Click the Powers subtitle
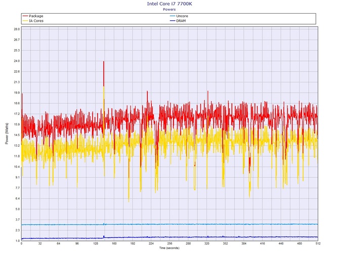The image size is (339, 254). pos(169,9)
